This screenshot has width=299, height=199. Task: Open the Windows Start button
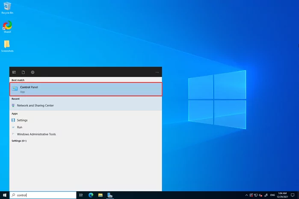tap(5, 195)
